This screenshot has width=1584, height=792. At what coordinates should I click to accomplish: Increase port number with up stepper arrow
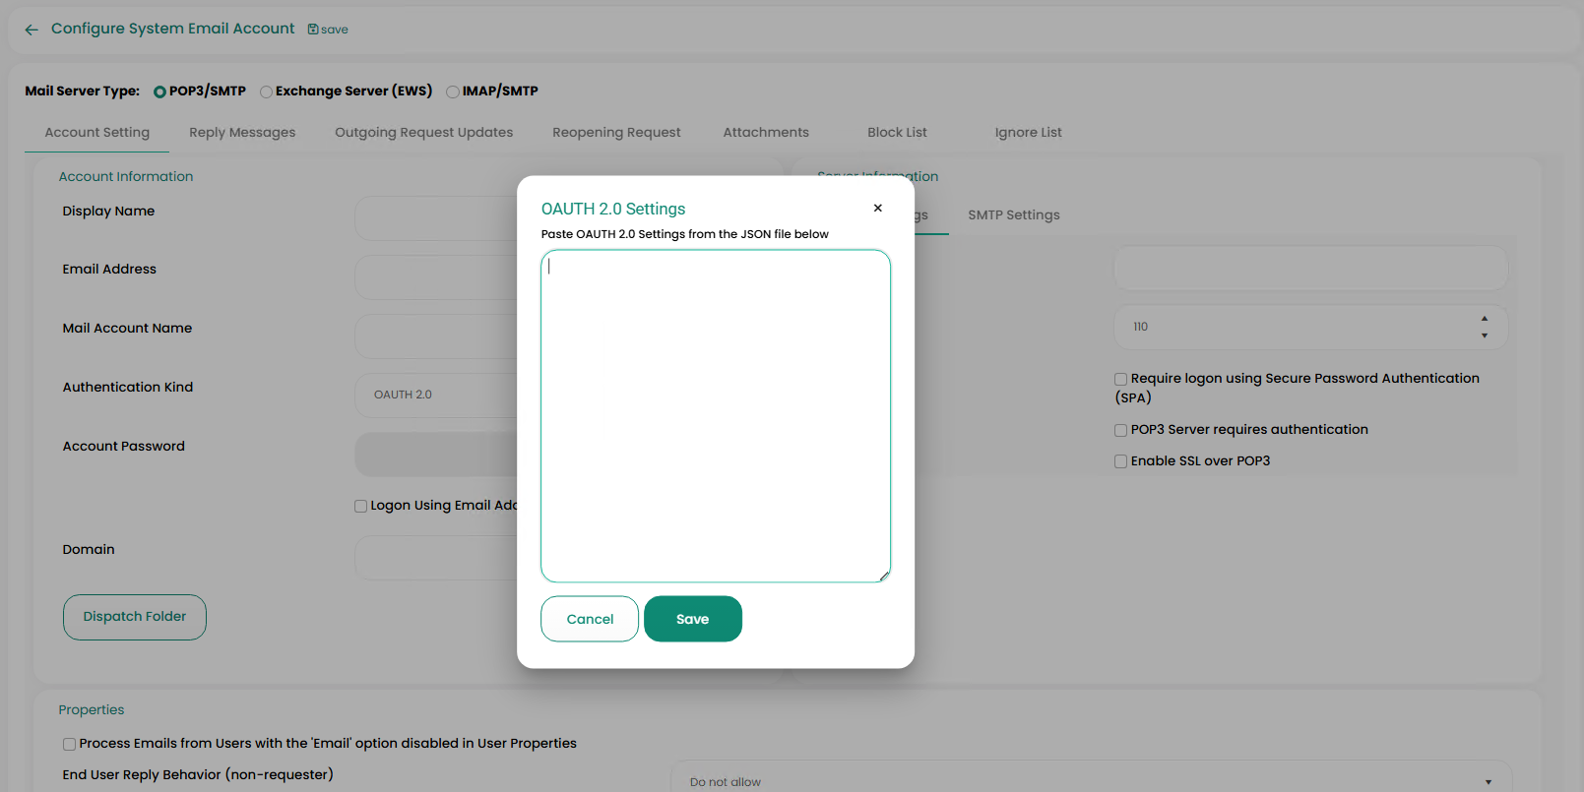pos(1484,319)
